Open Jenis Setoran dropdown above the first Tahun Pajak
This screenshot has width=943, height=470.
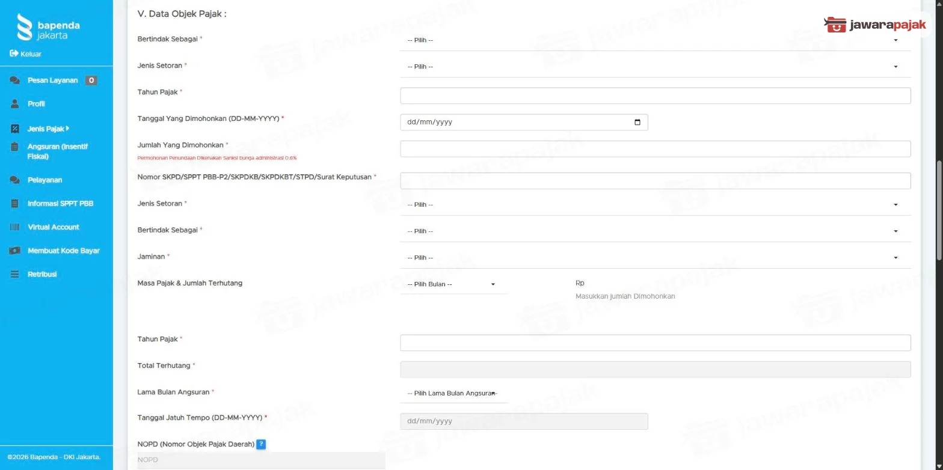tap(655, 67)
